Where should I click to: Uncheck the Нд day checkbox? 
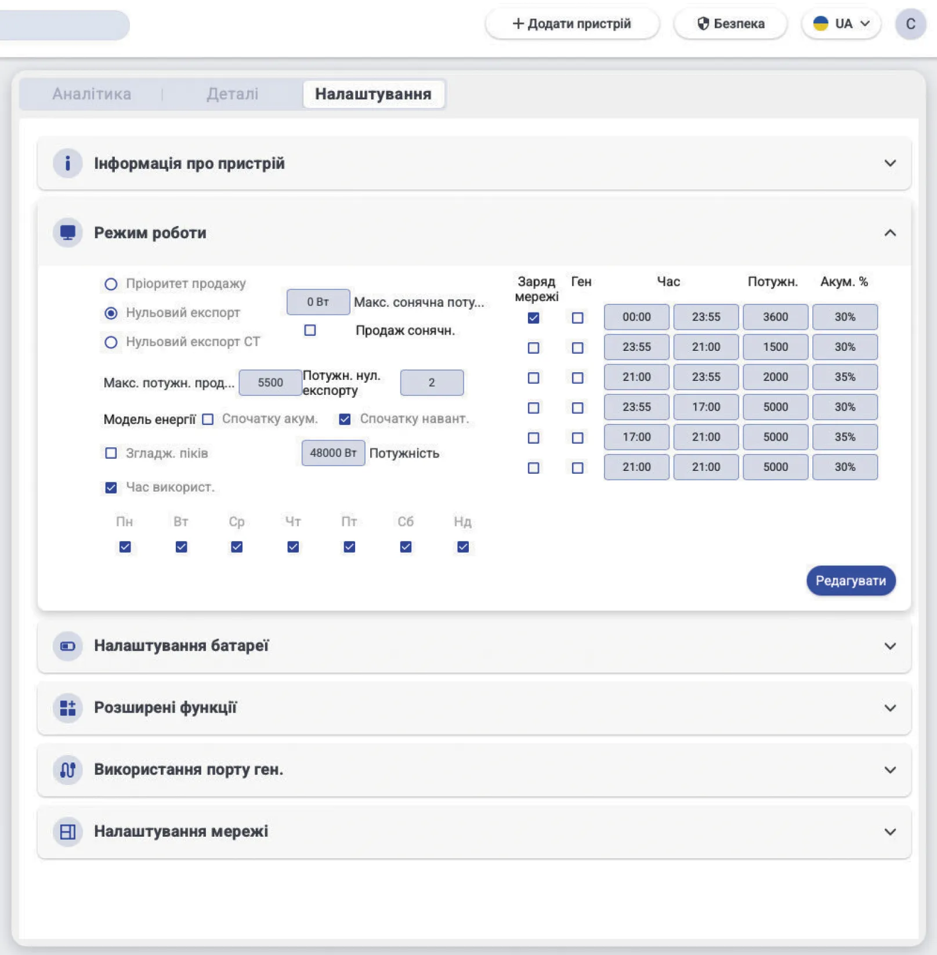pos(463,547)
